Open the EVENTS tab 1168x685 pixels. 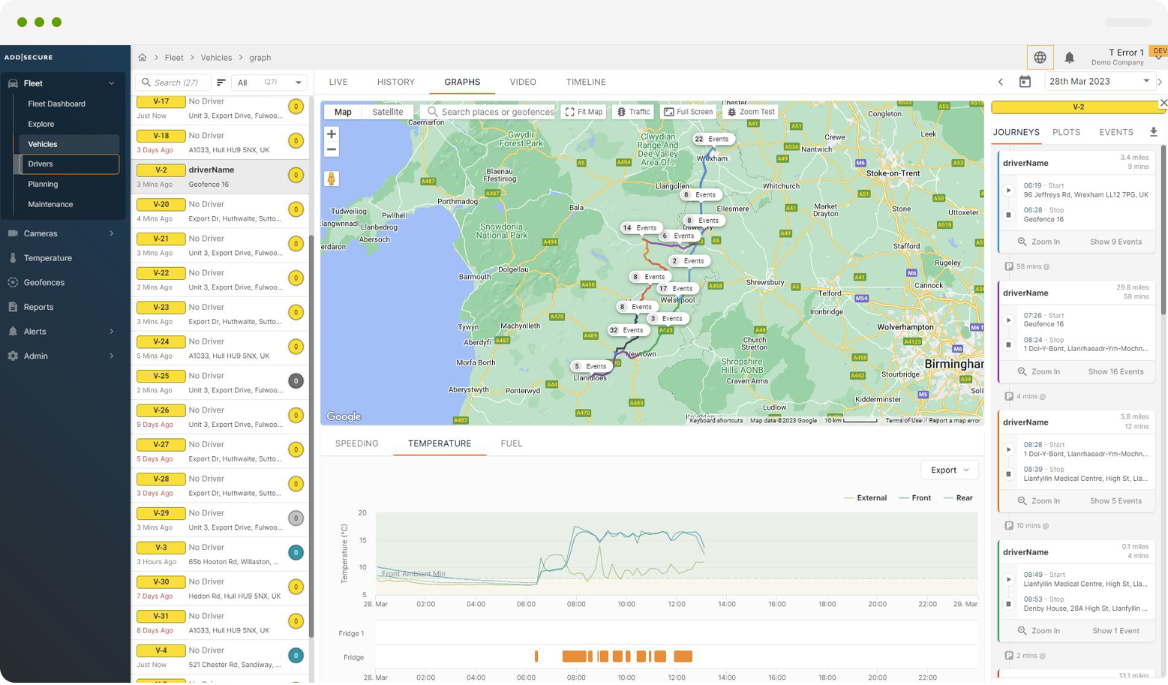coord(1116,132)
